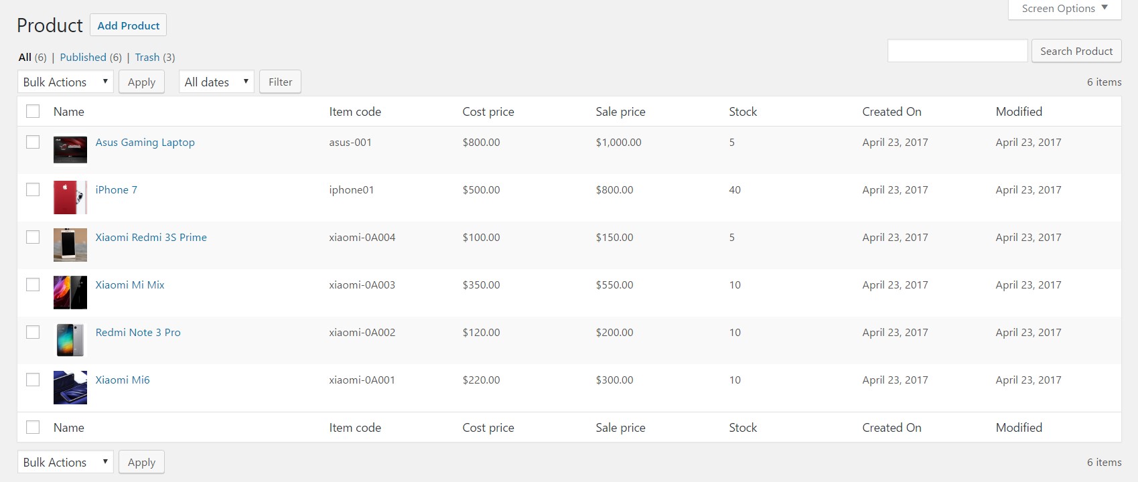
Task: Click the Xiaomi Mi6 product thumbnail
Action: coord(70,388)
